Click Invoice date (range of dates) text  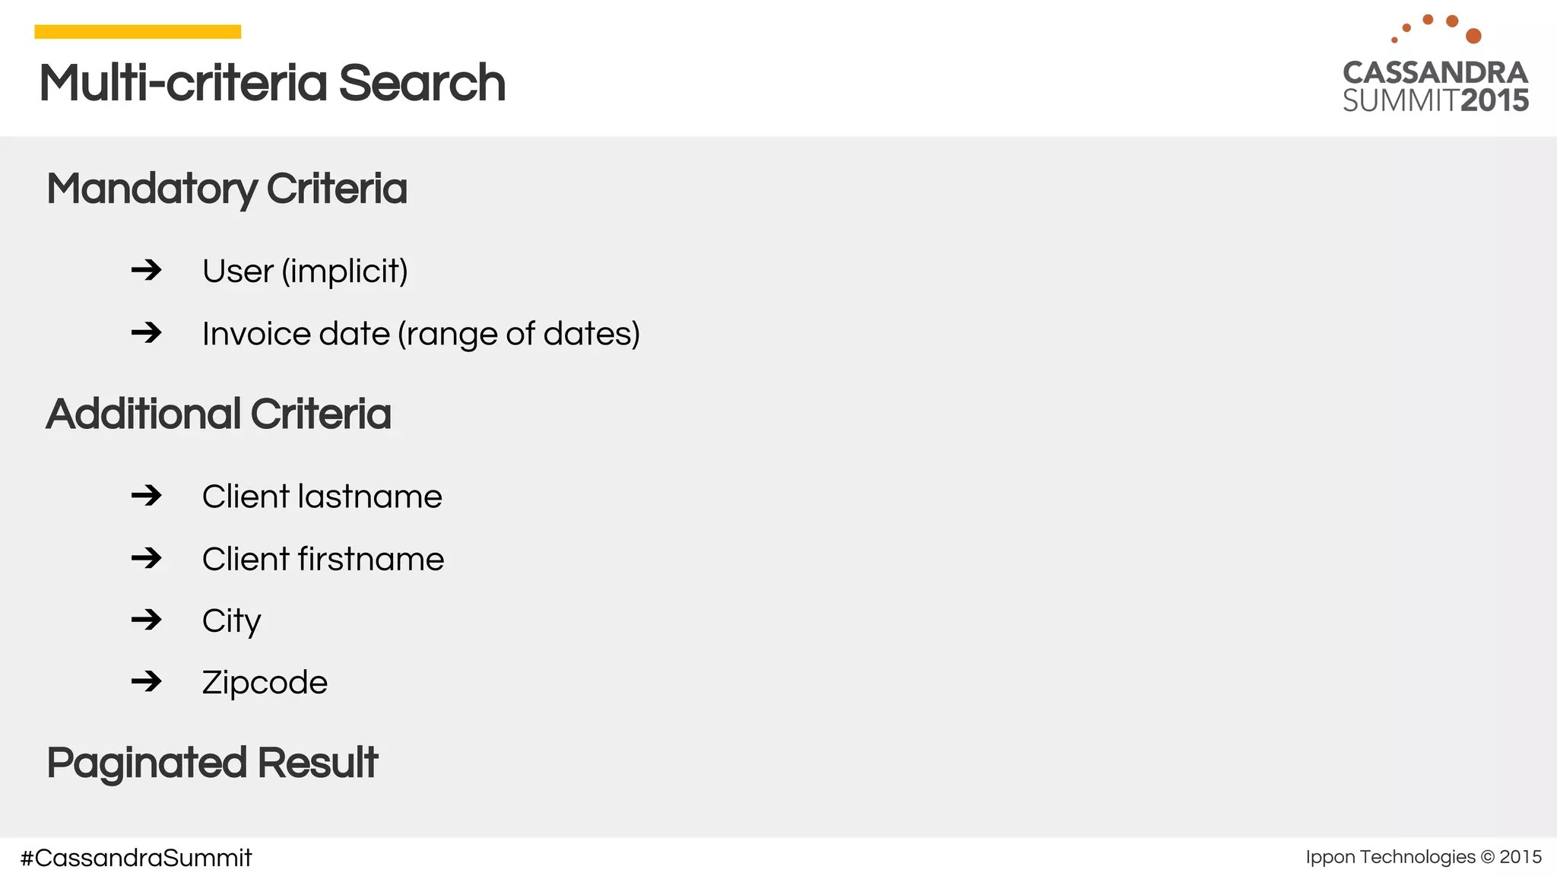click(420, 334)
